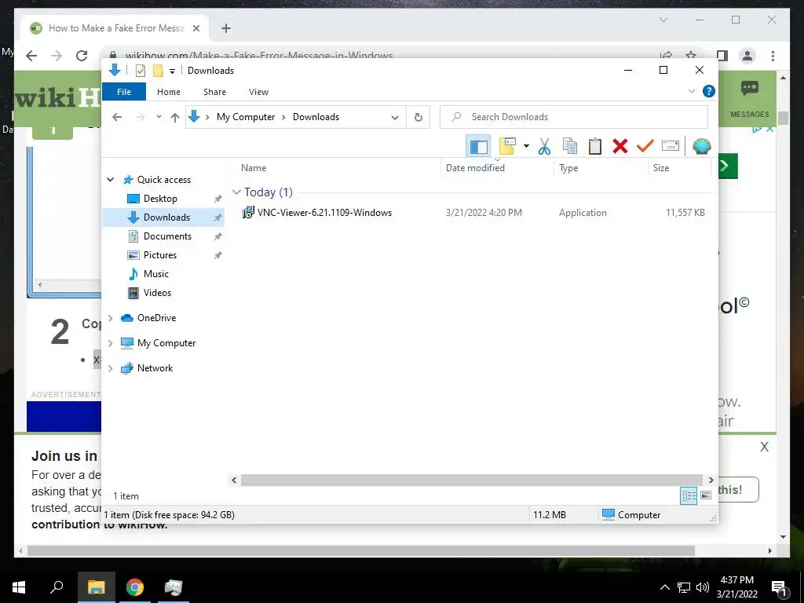Select Desktop in navigation pane
804x603 pixels.
click(x=160, y=199)
